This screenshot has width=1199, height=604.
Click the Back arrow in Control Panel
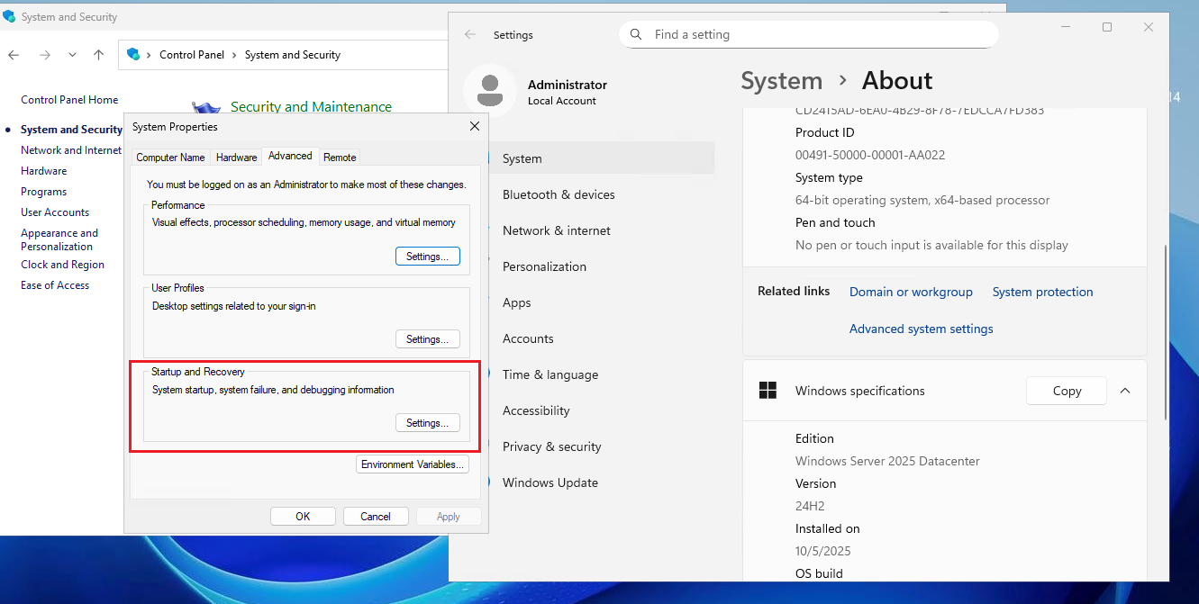click(x=14, y=55)
